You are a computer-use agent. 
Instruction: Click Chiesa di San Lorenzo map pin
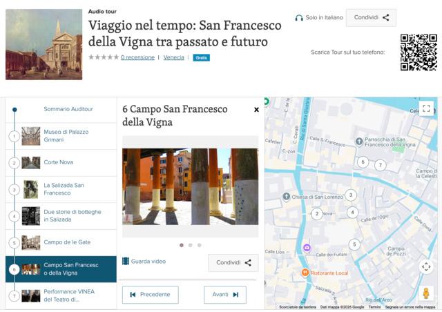[x=287, y=197]
